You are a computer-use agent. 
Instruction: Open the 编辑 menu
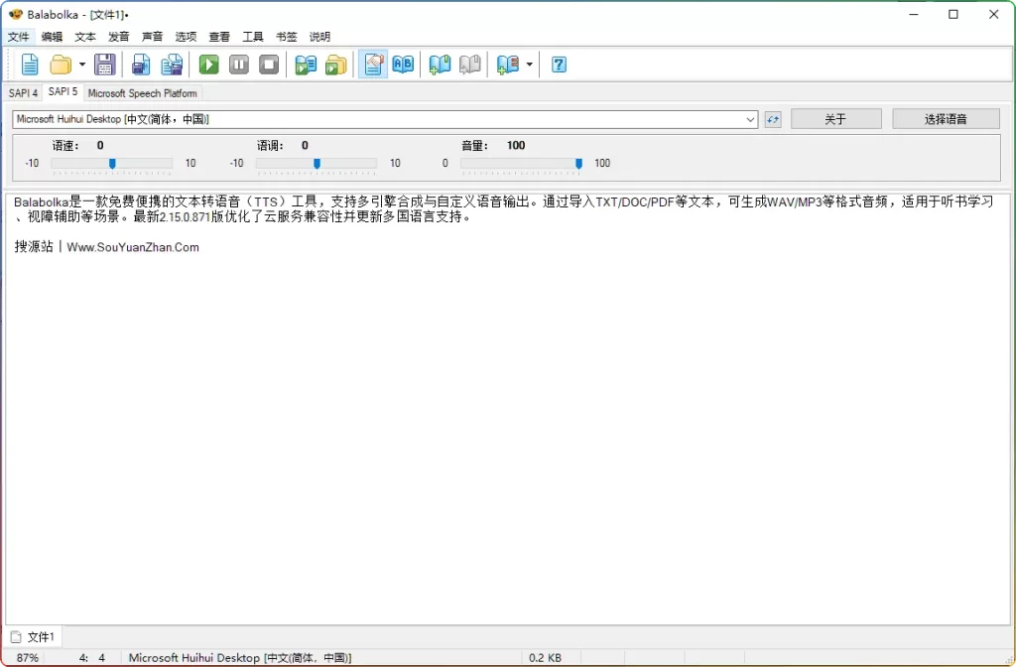pos(52,37)
